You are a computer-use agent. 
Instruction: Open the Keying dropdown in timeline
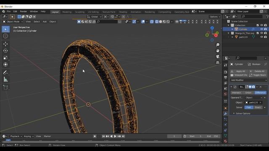coord(29,136)
